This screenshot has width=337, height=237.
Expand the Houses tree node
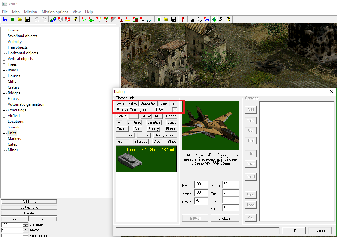click(x=4, y=76)
